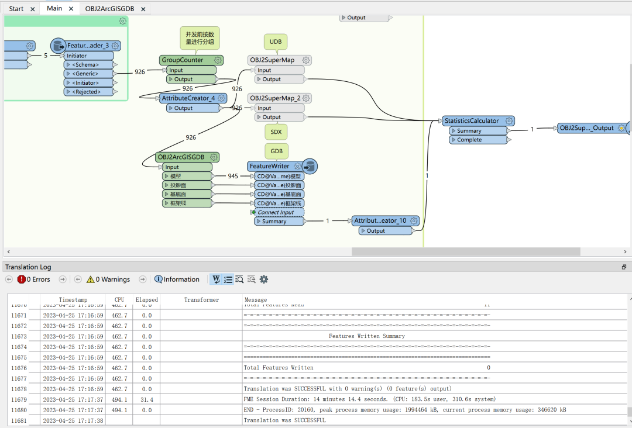Screen dimensions: 632x428
Task: Click the Elapsed column header
Action: tap(147, 299)
